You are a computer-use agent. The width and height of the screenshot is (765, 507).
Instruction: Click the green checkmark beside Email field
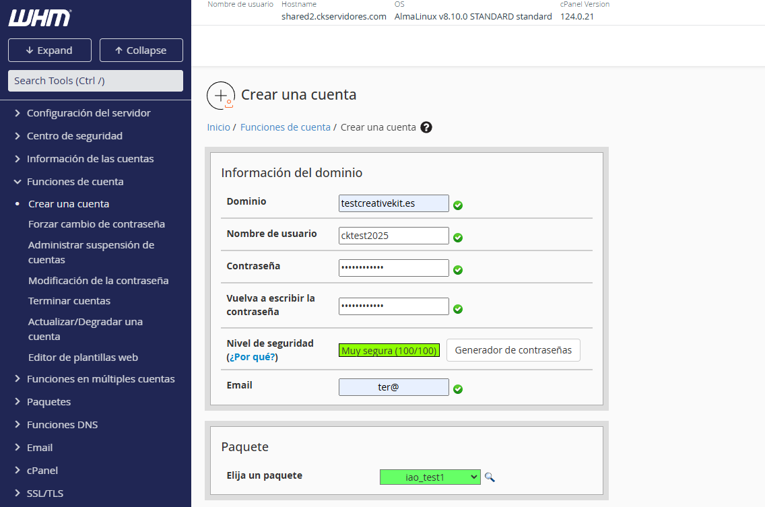click(458, 389)
